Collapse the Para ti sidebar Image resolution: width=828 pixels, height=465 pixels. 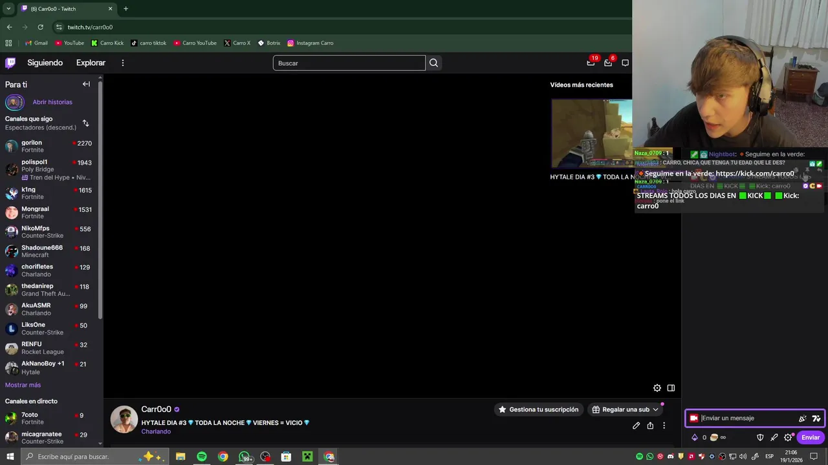click(86, 84)
